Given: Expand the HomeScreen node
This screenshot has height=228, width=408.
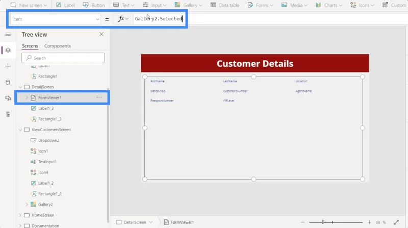Looking at the screenshot, I should (20, 215).
